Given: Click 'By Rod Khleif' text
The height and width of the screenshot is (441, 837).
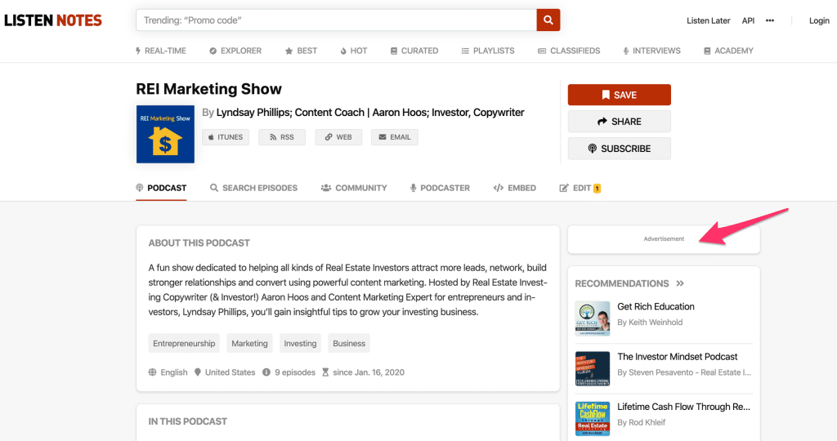Looking at the screenshot, I should [x=642, y=422].
